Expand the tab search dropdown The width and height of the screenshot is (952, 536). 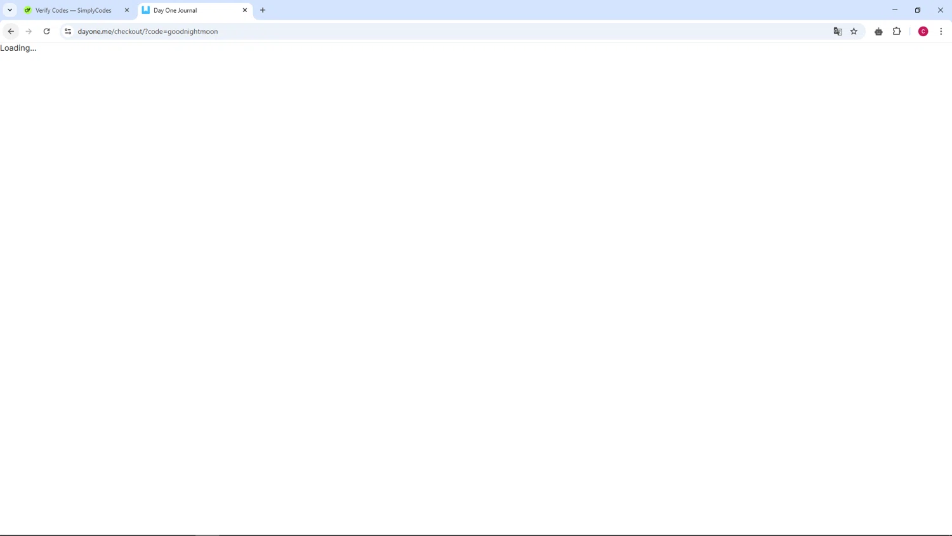(x=10, y=10)
